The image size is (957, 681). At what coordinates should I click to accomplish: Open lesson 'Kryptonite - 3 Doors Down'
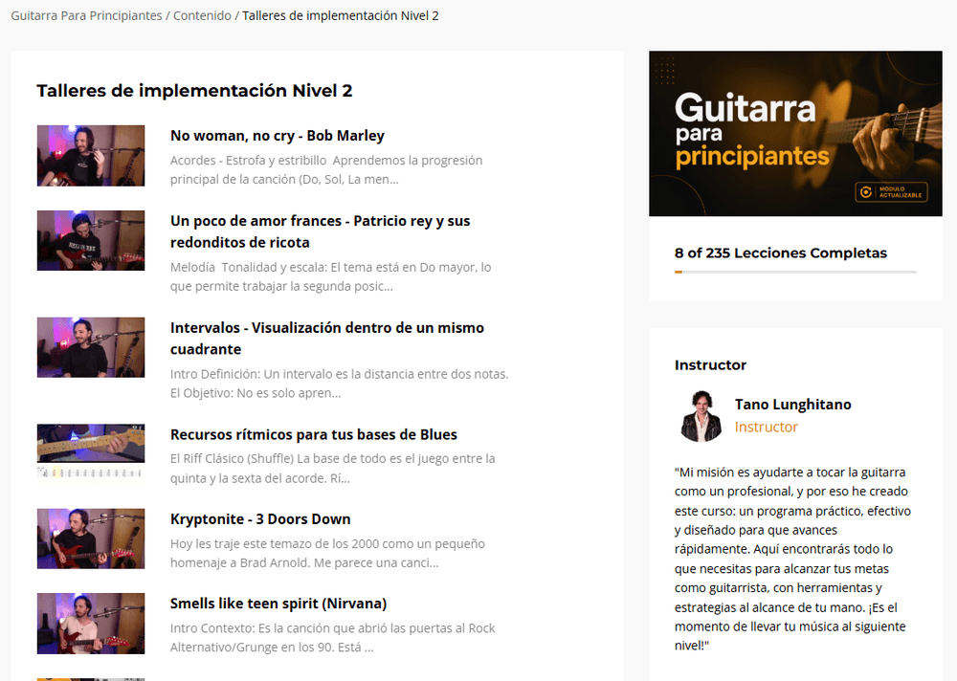pos(260,519)
